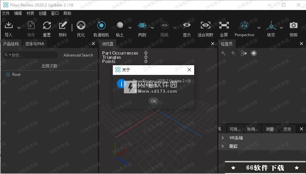This screenshot has width=306, height=174.
Task: Open the 帮助 menu
Action: click(67, 13)
